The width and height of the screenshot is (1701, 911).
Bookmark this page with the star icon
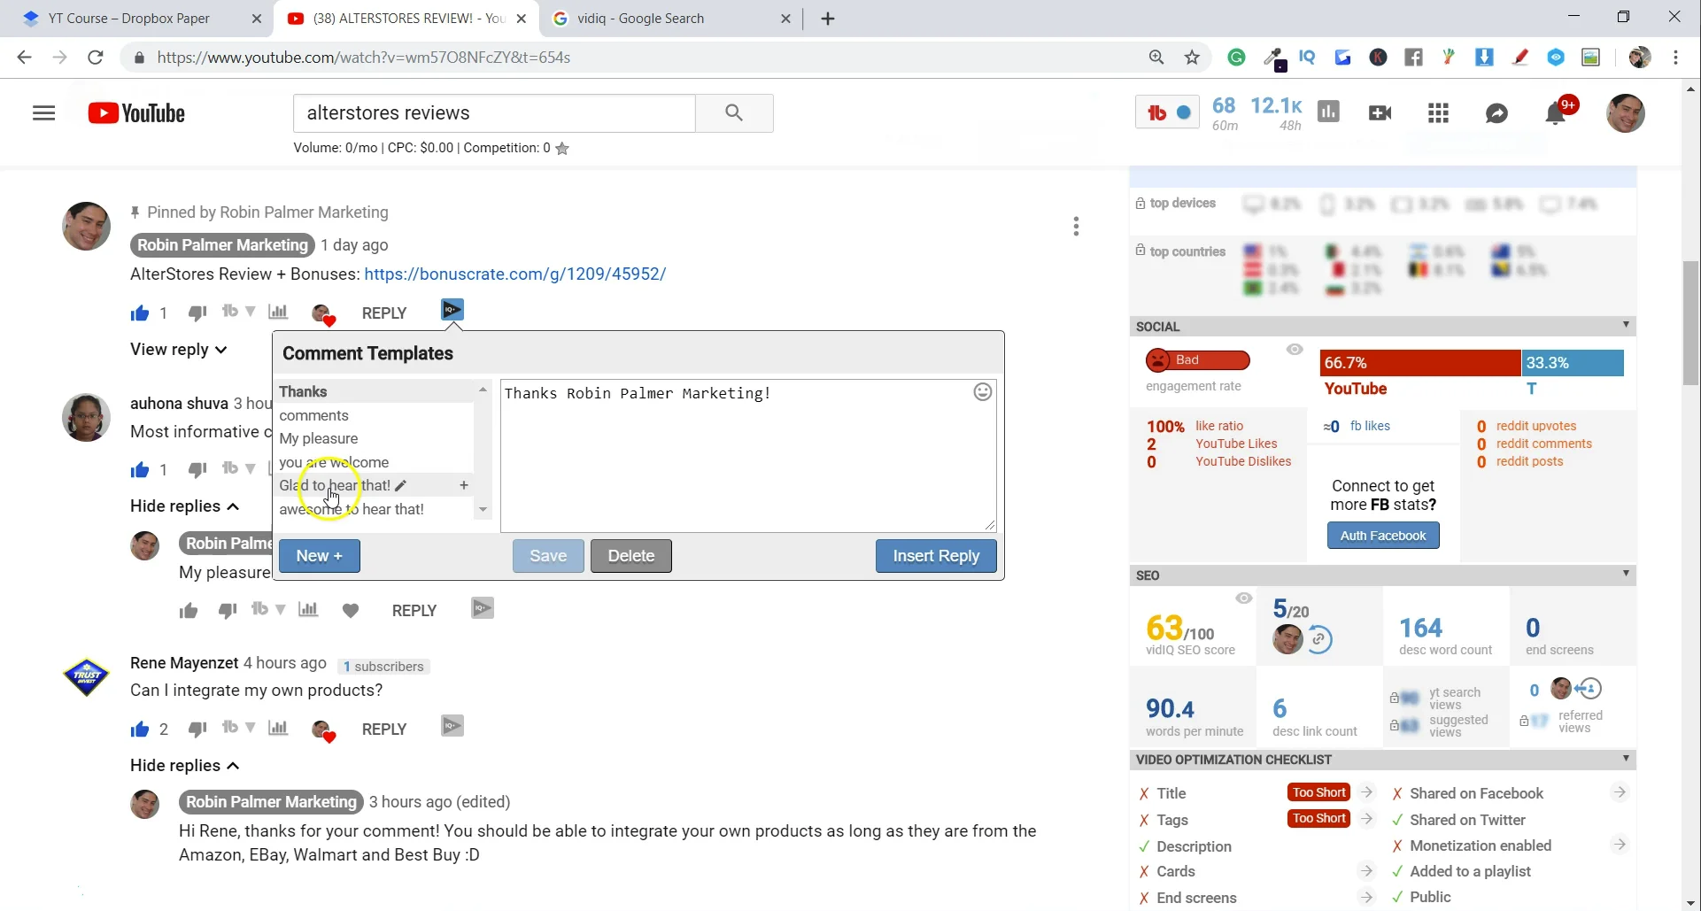tap(1192, 58)
